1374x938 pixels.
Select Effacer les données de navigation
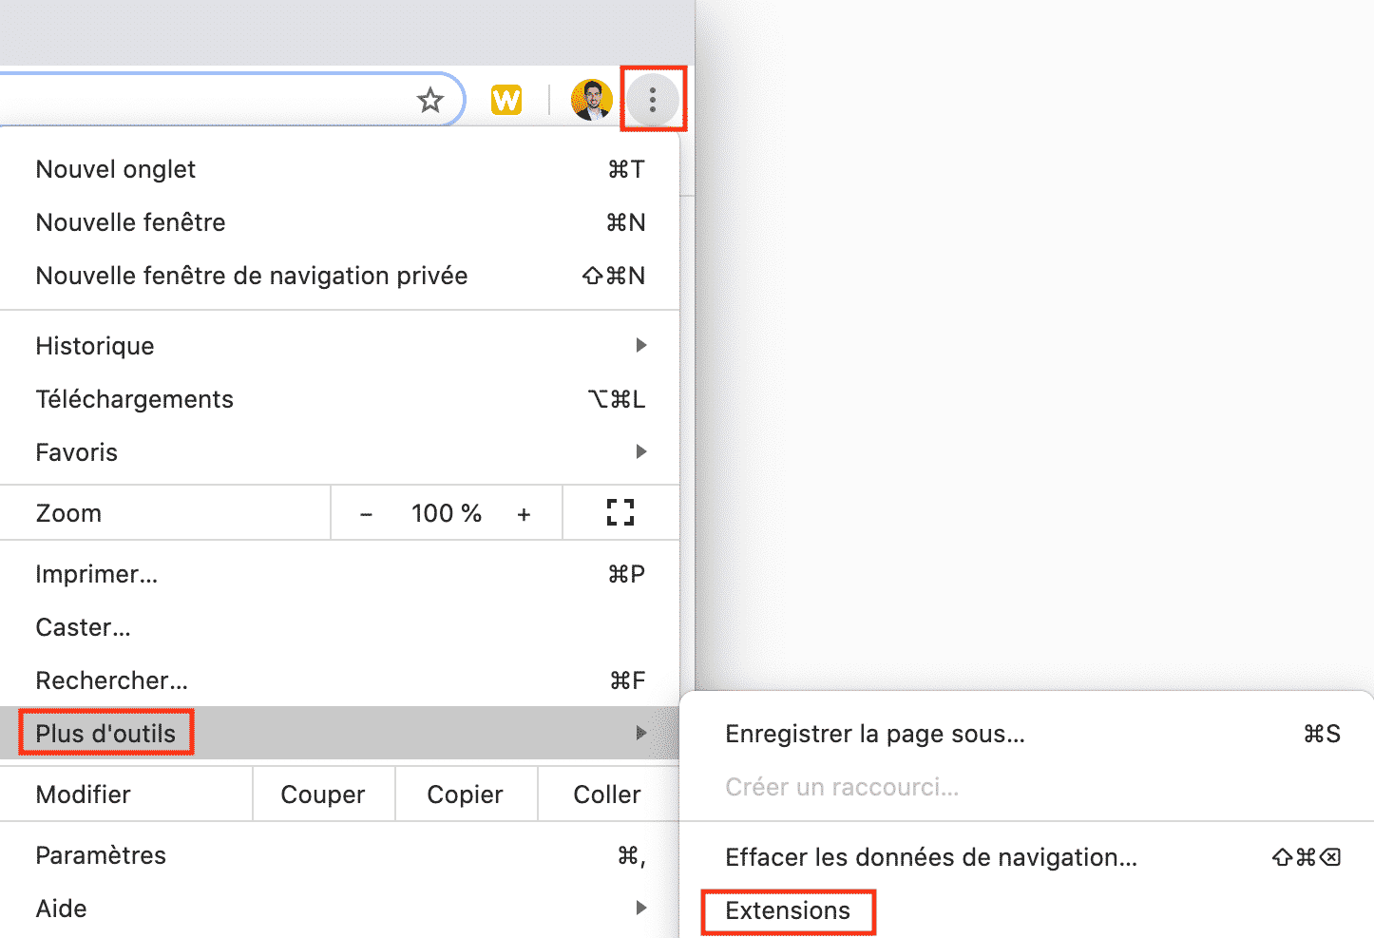[930, 857]
